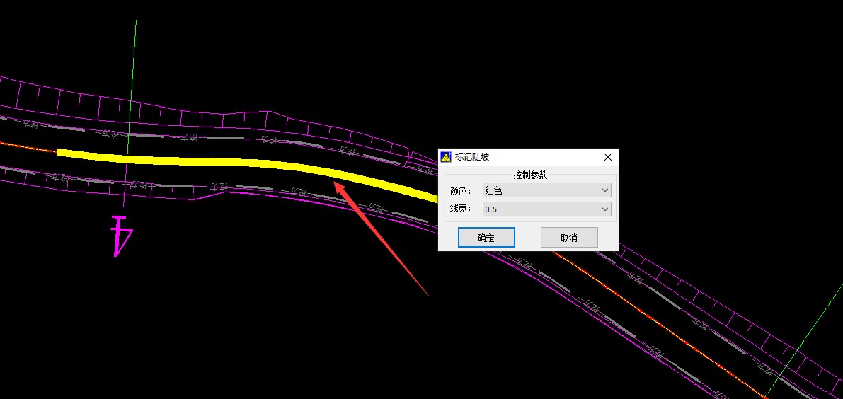The width and height of the screenshot is (843, 399).
Task: Select the magenta section marker symbol
Action: tap(121, 236)
